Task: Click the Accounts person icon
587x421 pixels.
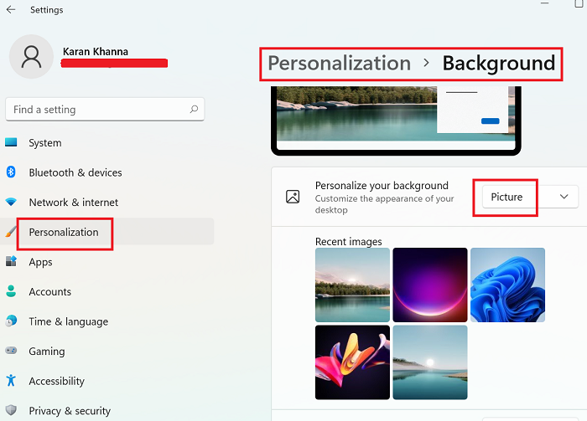Action: [x=11, y=292]
